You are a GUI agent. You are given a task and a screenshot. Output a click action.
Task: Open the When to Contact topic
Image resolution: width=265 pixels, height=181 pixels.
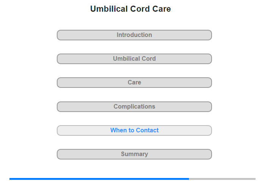pos(134,130)
